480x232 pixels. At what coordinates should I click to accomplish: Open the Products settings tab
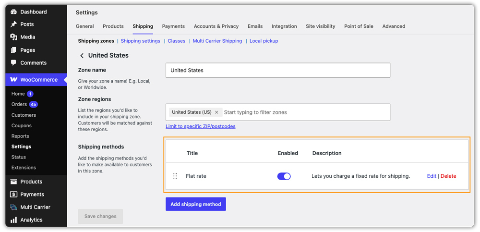pyautogui.click(x=113, y=26)
